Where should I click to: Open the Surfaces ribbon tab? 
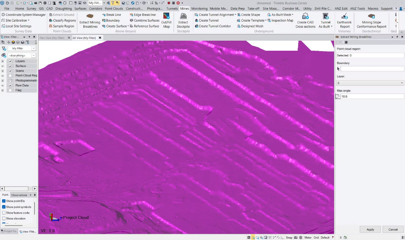pos(80,9)
